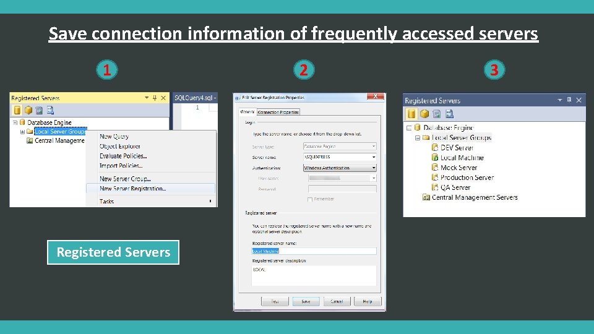This screenshot has width=594, height=334.
Task: Click the Registered server description box
Action: [314, 275]
